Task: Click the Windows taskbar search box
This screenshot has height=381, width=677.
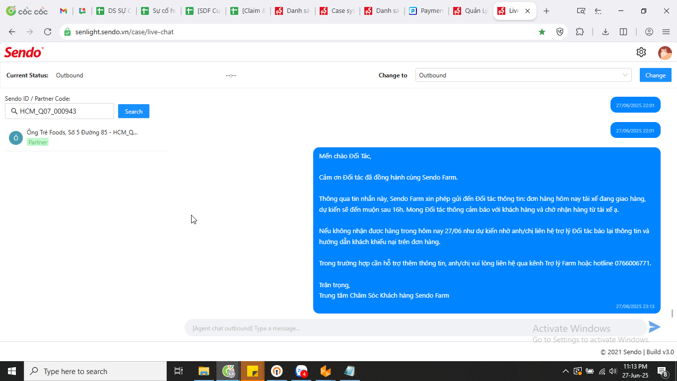Action: pyautogui.click(x=95, y=371)
